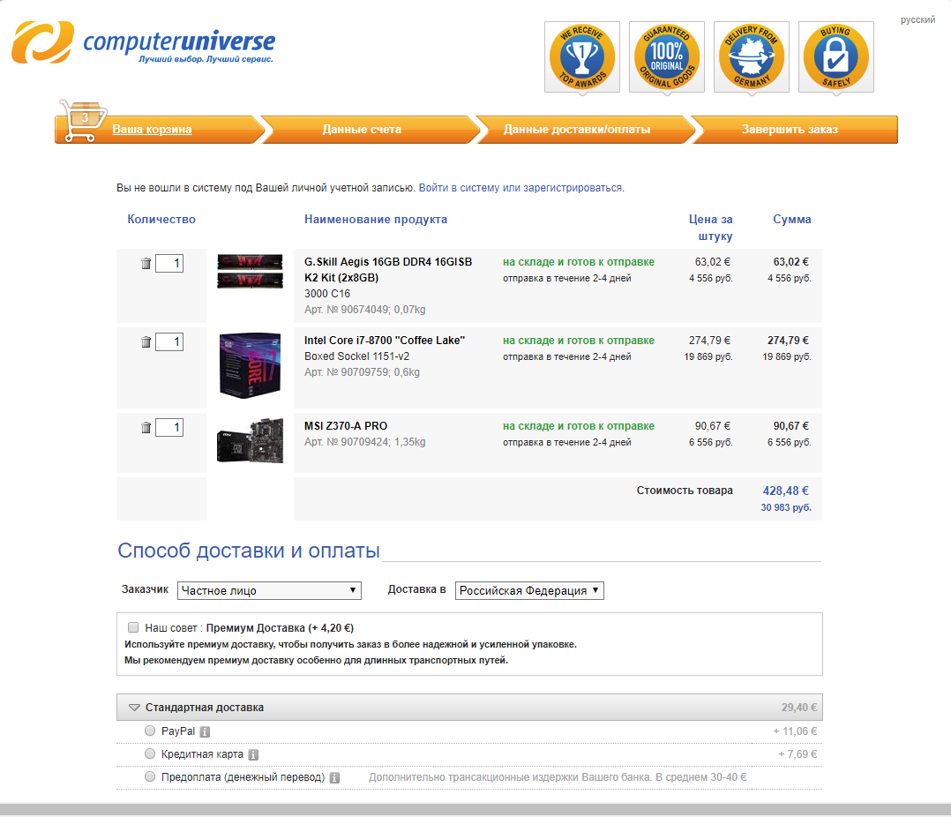Enable the Премиум Доставка checkbox

point(133,628)
